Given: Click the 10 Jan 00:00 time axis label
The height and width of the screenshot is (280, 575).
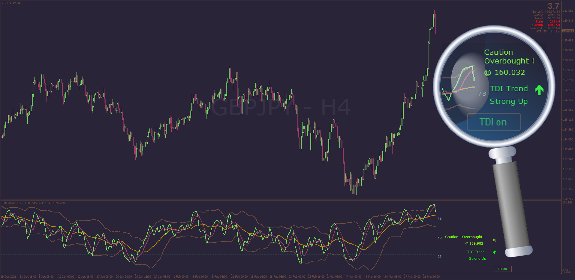Looking at the screenshot, I should (66, 277).
